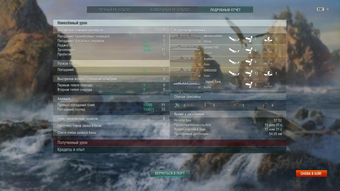Click the hits icon next to GHSDASD's 12
The image size is (340, 191).
click(x=249, y=73)
